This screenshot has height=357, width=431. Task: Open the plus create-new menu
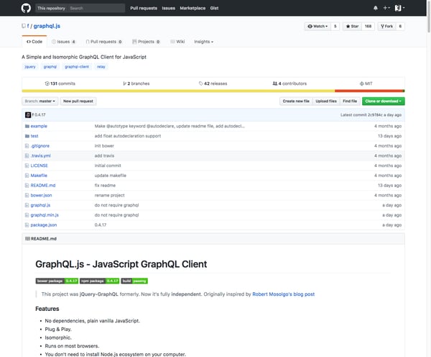pyautogui.click(x=386, y=8)
